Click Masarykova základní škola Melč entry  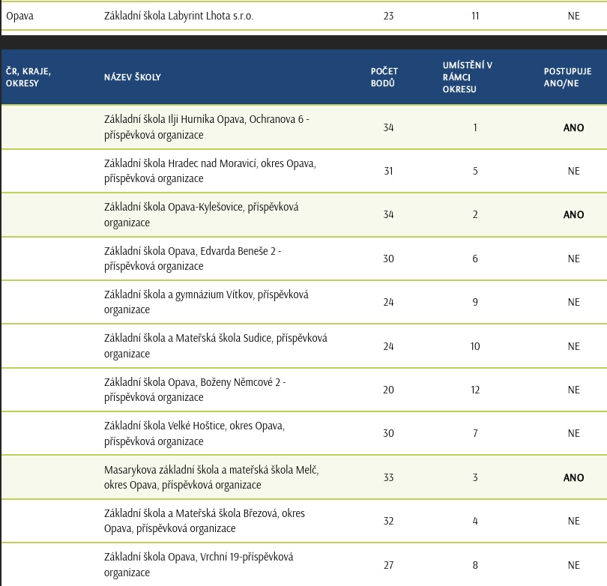tap(211, 477)
